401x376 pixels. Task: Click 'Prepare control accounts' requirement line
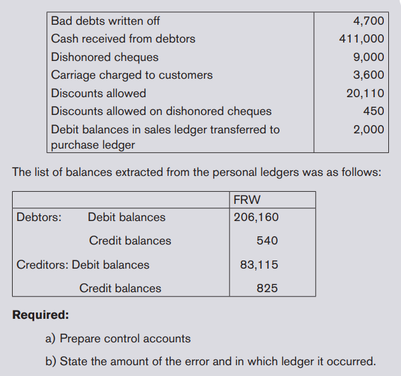118,339
